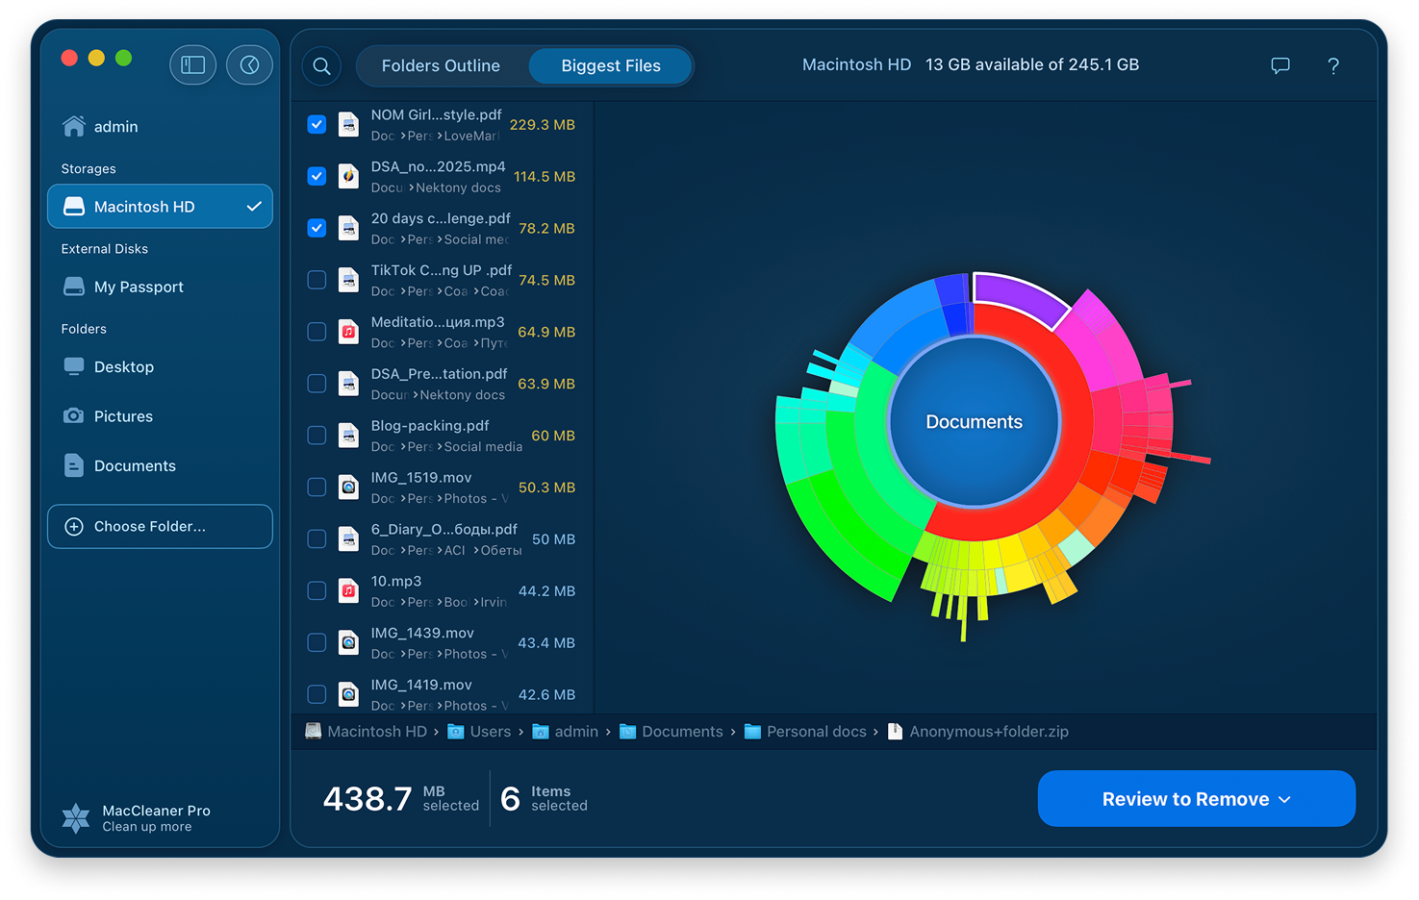The height and width of the screenshot is (900, 1419).
Task: Open the Personal docs breadcrumb folder
Action: (x=816, y=732)
